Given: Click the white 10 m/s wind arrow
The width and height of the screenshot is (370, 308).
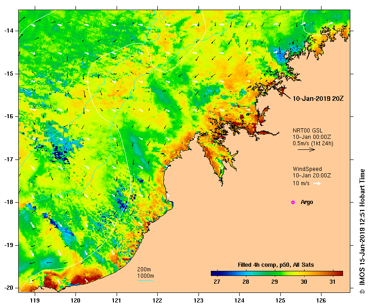Looking at the screenshot, I should (x=317, y=183).
